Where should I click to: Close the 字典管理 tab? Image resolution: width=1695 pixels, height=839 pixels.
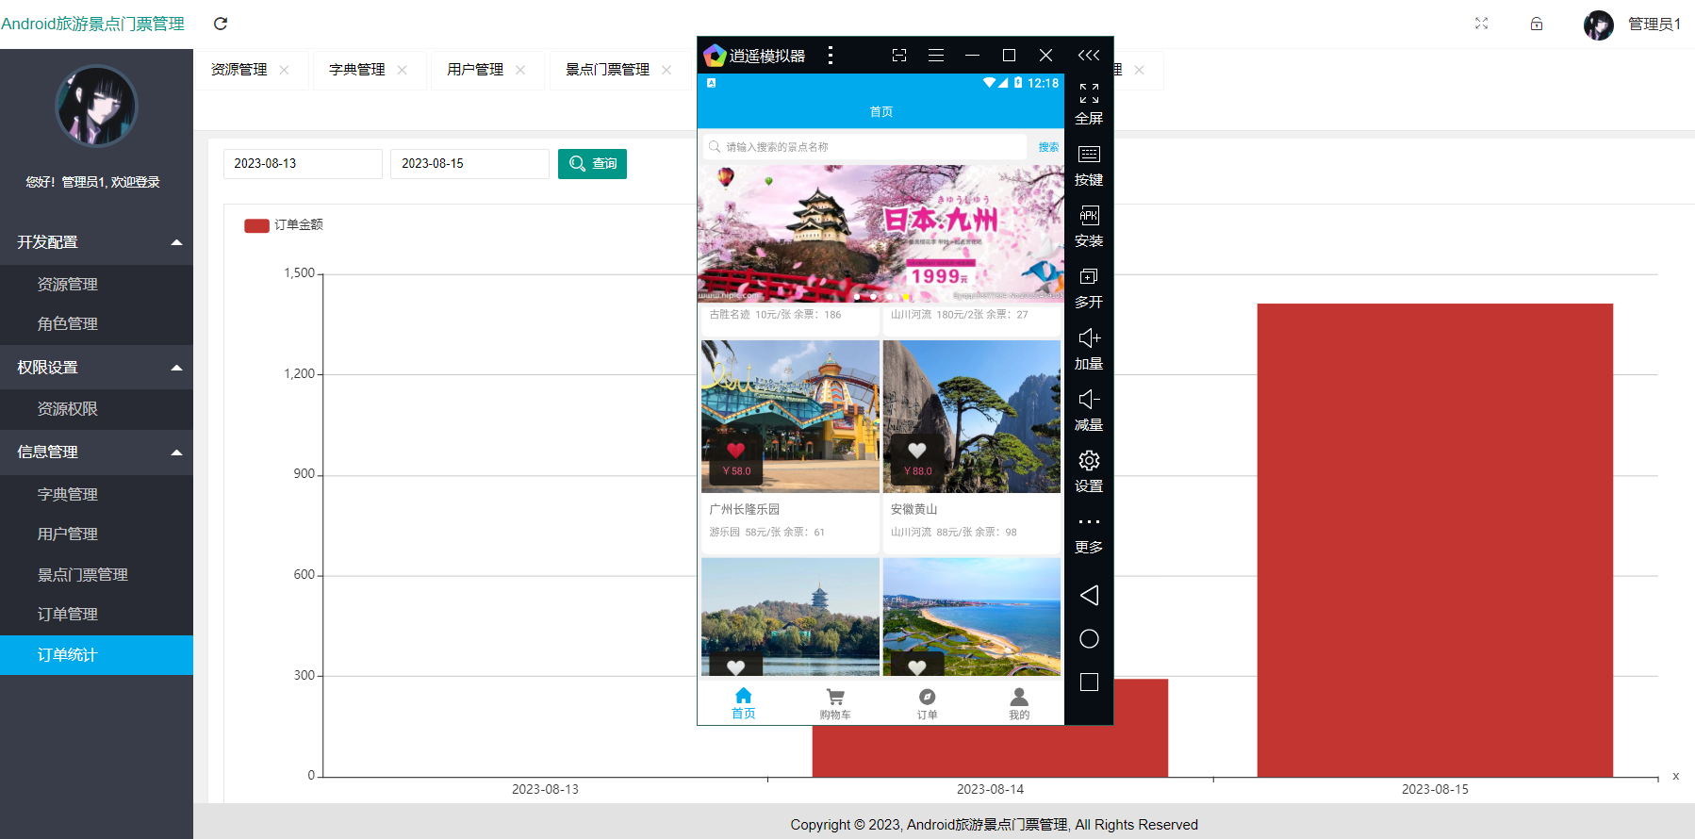(402, 70)
